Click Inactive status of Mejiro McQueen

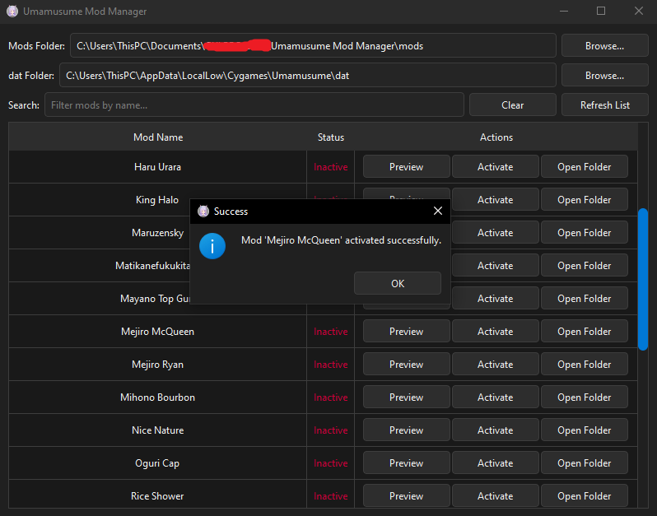[331, 332]
